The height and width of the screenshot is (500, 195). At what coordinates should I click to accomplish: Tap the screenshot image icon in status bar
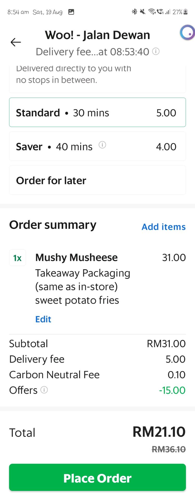[x=71, y=12]
